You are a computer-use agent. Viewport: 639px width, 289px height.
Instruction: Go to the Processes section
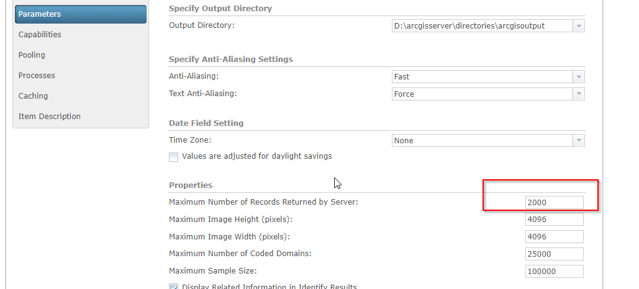pyautogui.click(x=37, y=76)
